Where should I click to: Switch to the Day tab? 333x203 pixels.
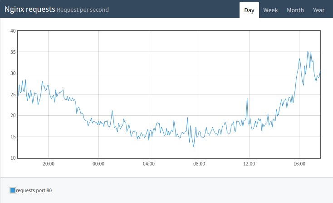pyautogui.click(x=249, y=10)
